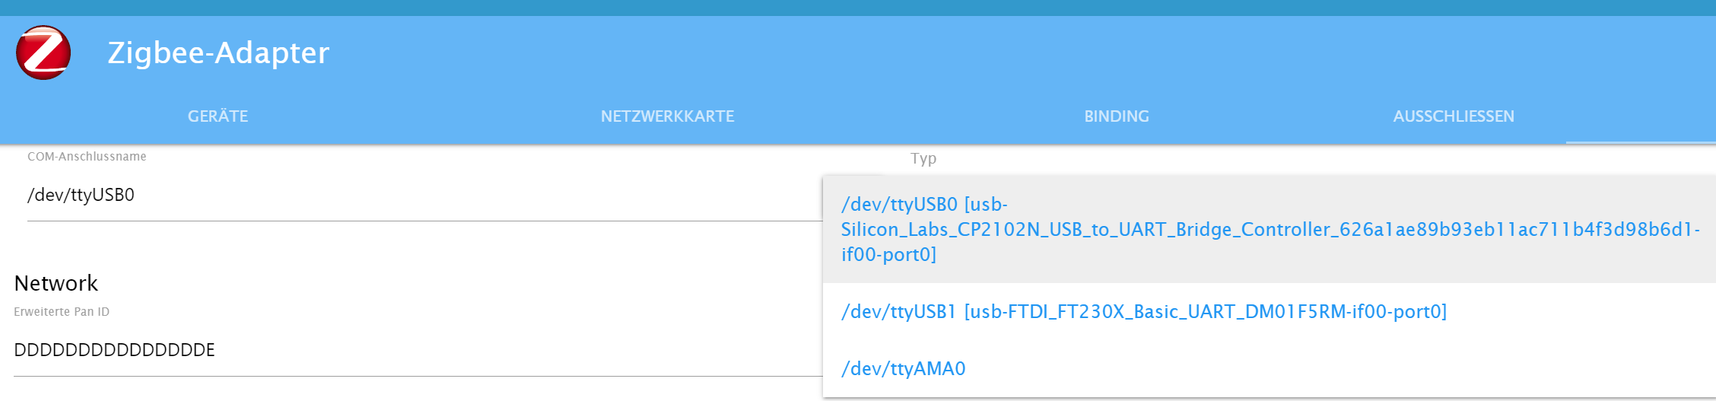The image size is (1716, 401).
Task: Click the dark blue strip at the top
Action: (x=858, y=8)
